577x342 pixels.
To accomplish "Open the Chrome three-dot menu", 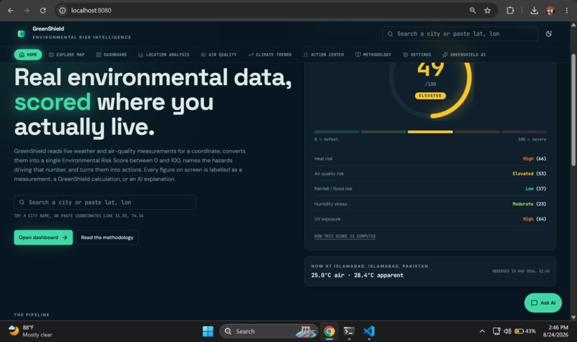I will click(x=567, y=10).
